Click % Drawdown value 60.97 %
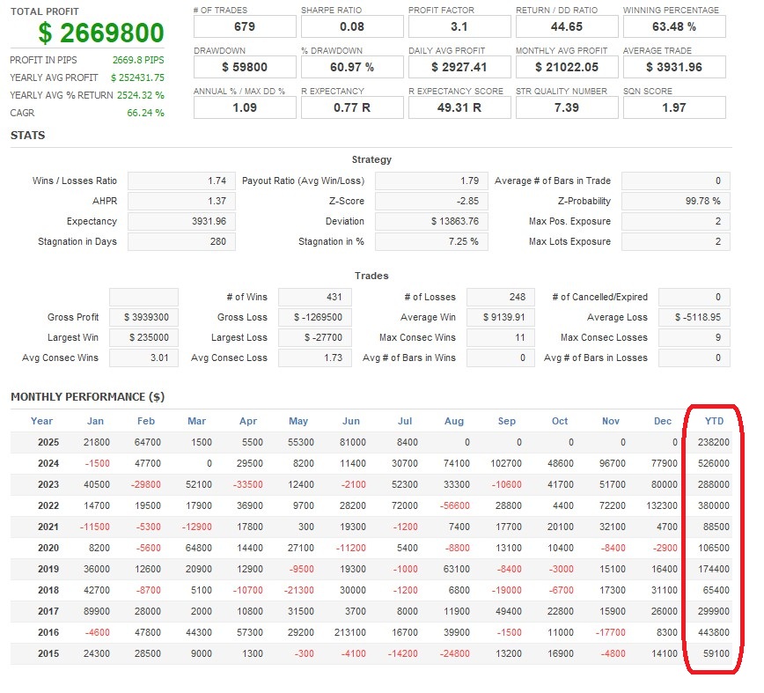The image size is (764, 693). 352,67
